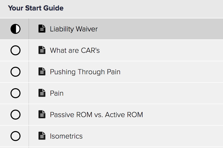View Passive ROM vs. Active ROM lesson
This screenshot has height=148, width=223.
(x=96, y=115)
